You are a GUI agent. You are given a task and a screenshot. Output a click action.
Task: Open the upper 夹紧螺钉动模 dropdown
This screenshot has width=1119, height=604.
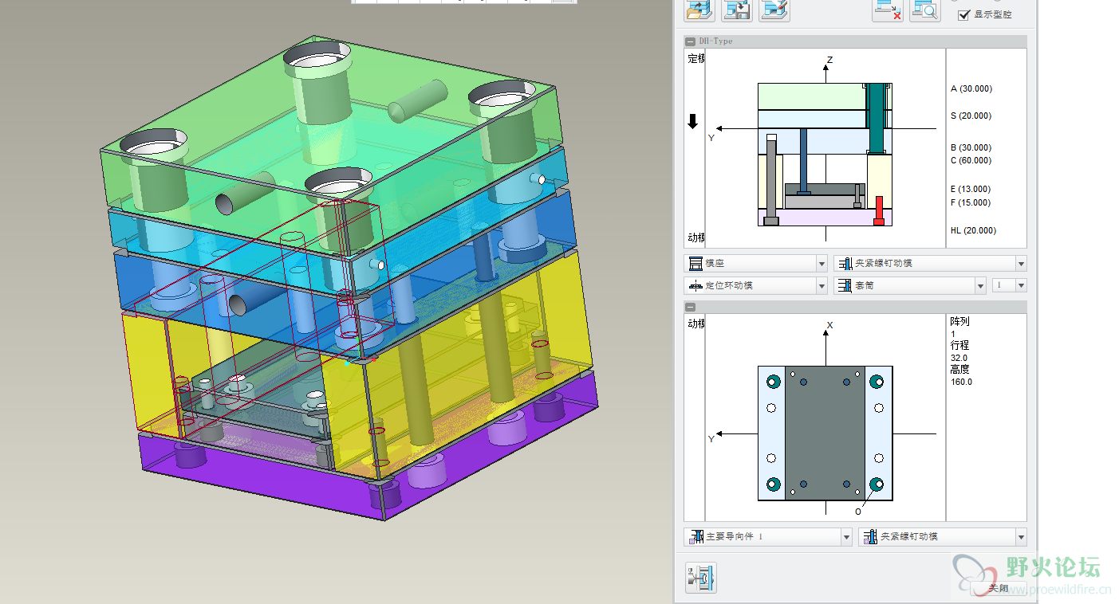point(930,263)
